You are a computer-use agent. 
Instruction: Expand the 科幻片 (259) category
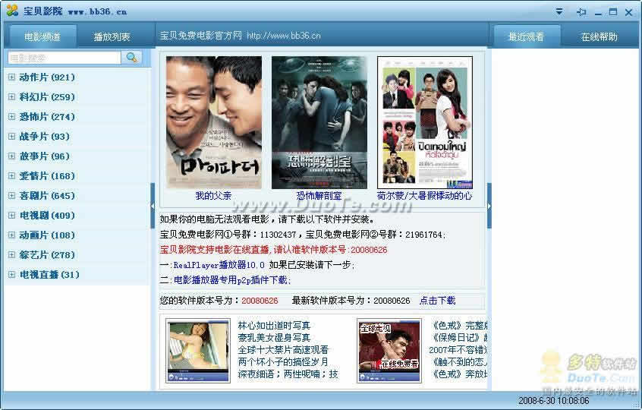(11, 96)
